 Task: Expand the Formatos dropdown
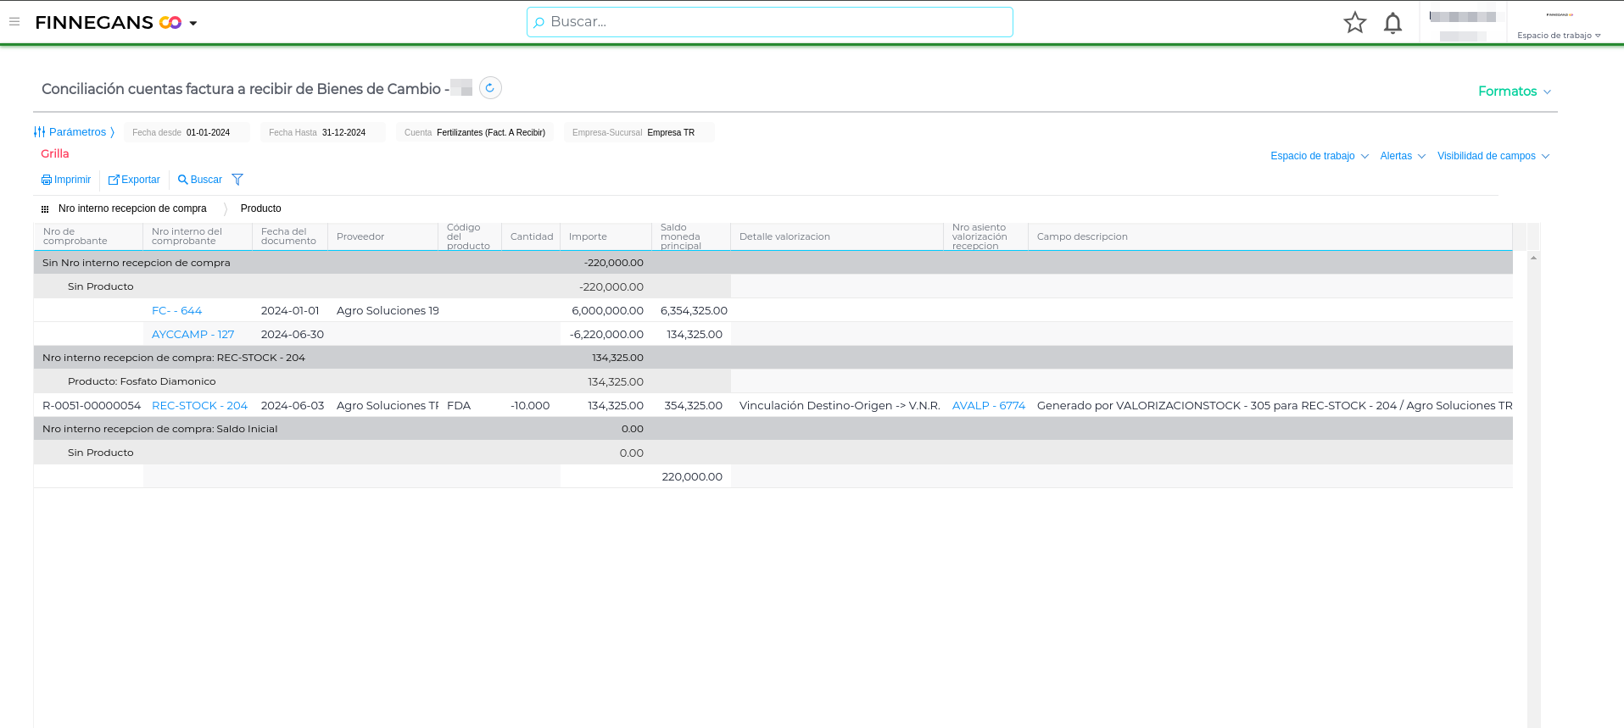(x=1514, y=92)
